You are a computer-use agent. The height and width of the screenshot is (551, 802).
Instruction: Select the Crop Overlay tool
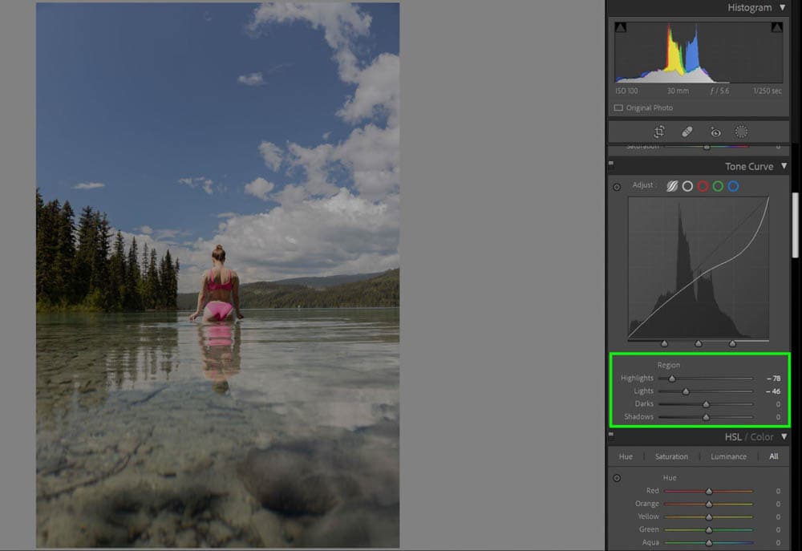(x=659, y=132)
